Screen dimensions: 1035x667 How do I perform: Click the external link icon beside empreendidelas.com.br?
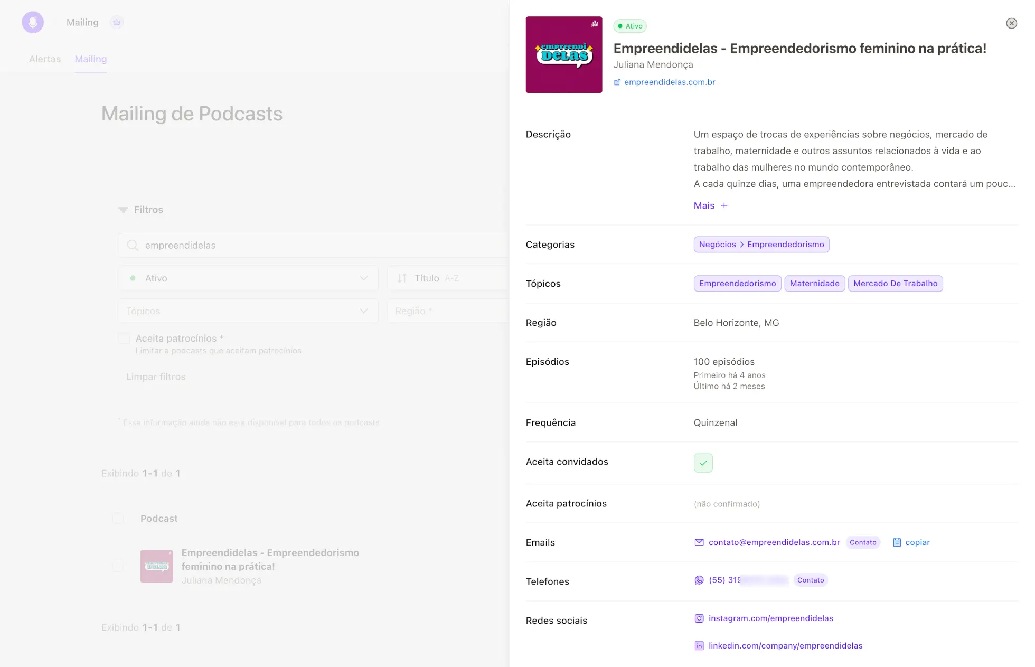[x=617, y=82]
